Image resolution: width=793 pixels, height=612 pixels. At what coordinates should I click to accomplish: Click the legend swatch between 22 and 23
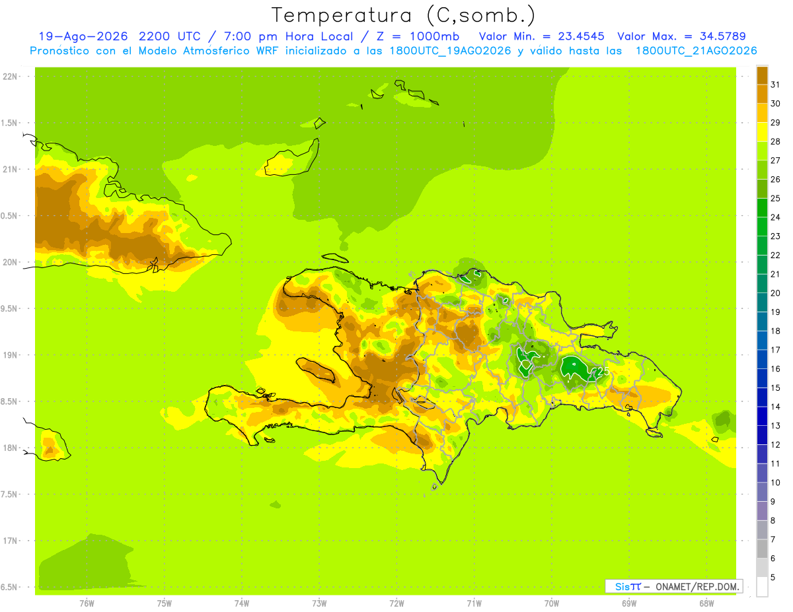click(x=762, y=246)
